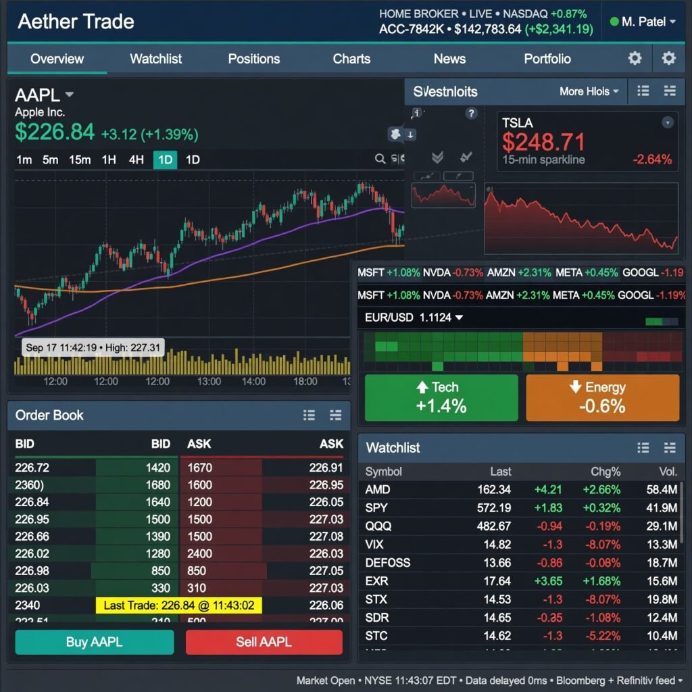This screenshot has width=692, height=692.
Task: Open the M. Patel account menu
Action: (x=643, y=21)
